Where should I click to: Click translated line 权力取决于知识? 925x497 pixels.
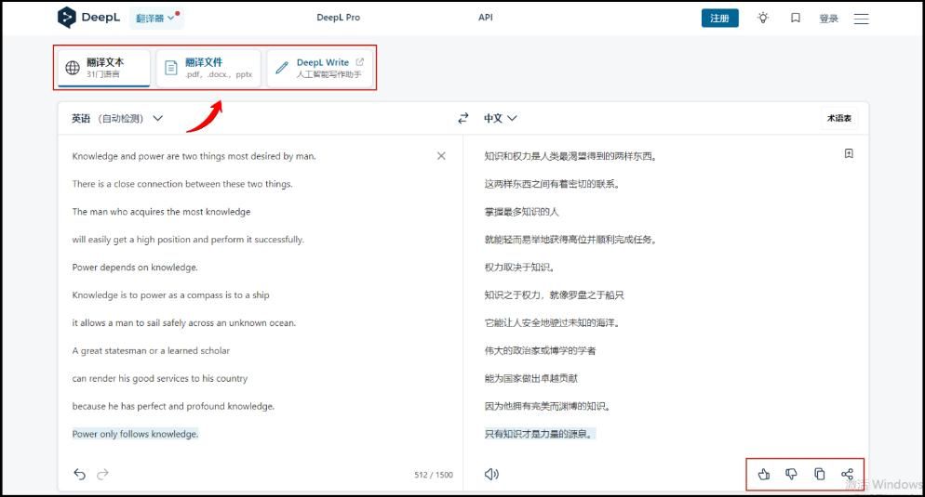pyautogui.click(x=519, y=268)
